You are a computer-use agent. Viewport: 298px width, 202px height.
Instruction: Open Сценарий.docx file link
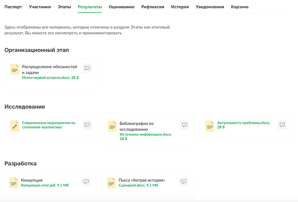coord(138,185)
